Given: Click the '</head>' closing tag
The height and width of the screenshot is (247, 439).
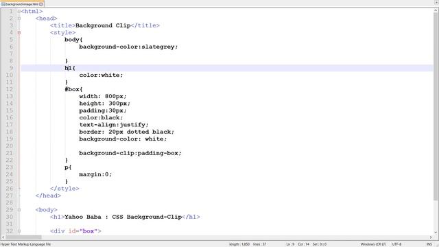Looking at the screenshot, I should (48, 196).
